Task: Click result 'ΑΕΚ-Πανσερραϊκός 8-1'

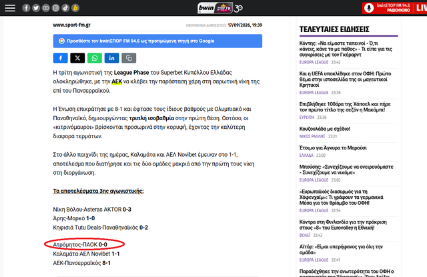Action: (81, 263)
